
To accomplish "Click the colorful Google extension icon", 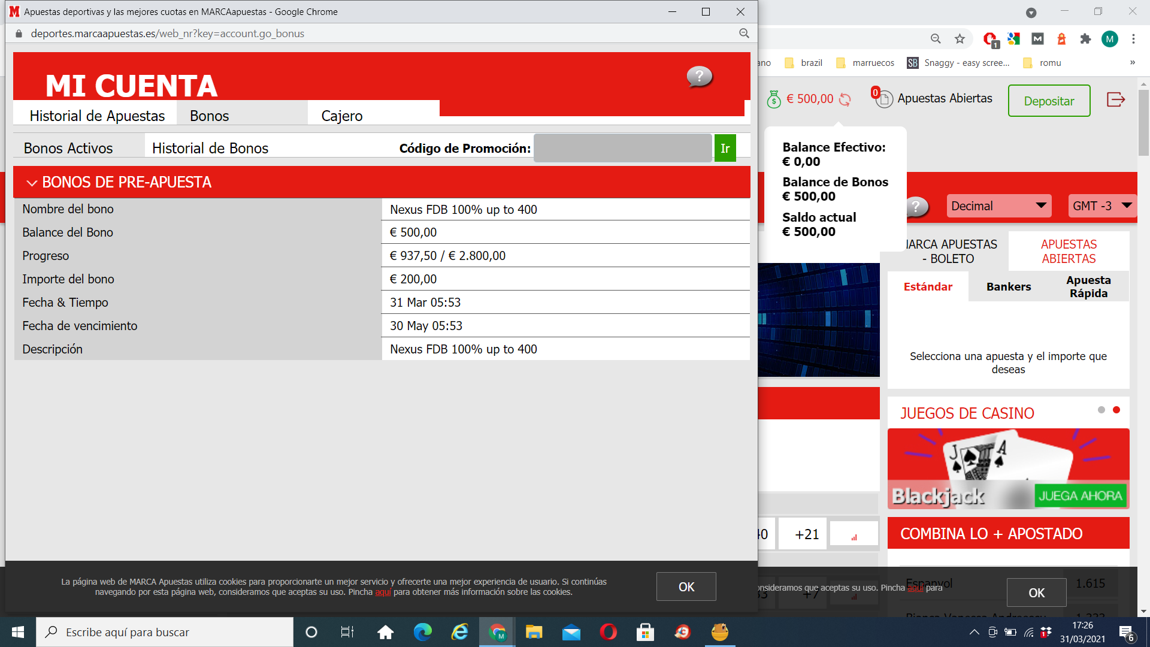I will (1013, 39).
